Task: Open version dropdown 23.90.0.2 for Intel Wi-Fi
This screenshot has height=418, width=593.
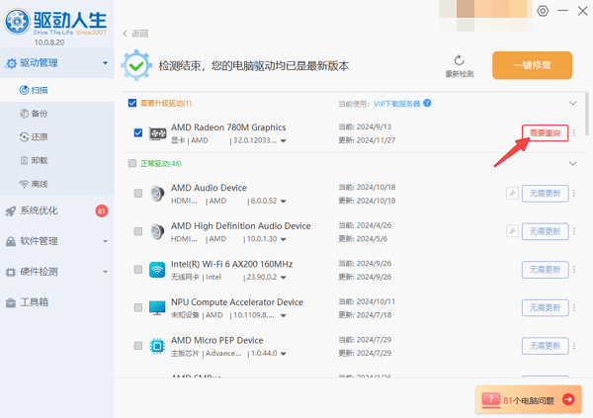Action: click(284, 278)
